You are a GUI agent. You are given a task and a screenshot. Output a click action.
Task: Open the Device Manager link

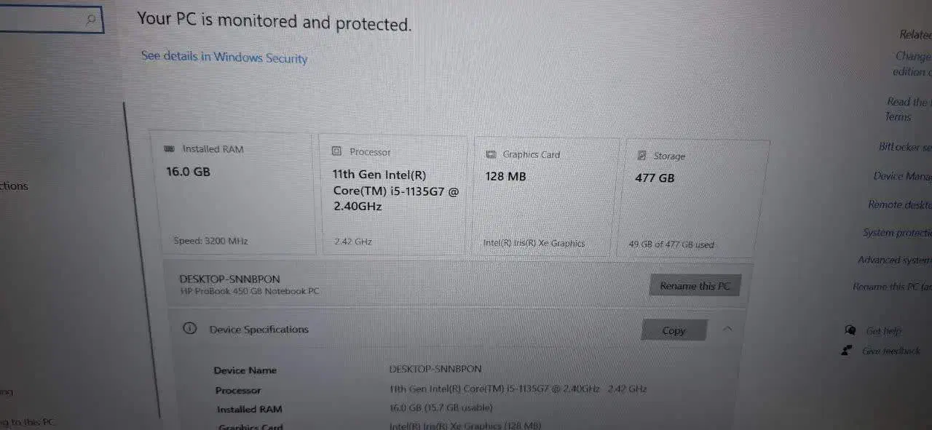[903, 176]
